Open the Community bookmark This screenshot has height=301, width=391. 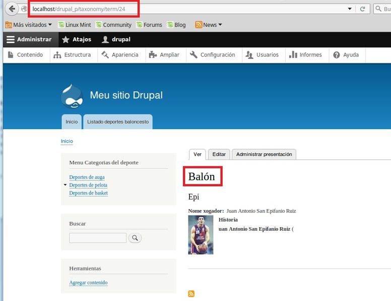(x=114, y=25)
